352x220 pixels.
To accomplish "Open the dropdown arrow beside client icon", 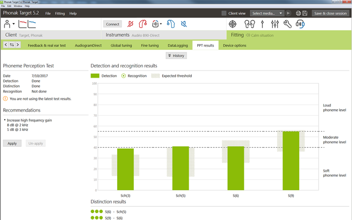I will point(14,24).
